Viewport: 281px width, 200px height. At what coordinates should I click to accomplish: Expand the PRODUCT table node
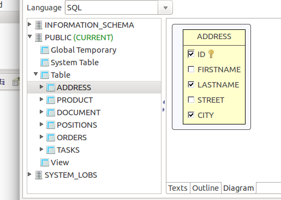coord(41,99)
